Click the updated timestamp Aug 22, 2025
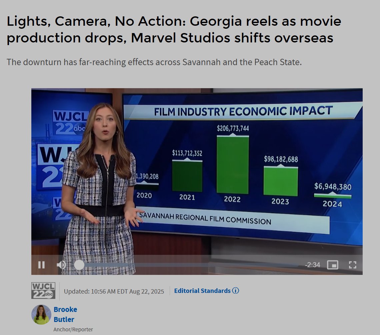The image size is (380, 335). coord(114,291)
